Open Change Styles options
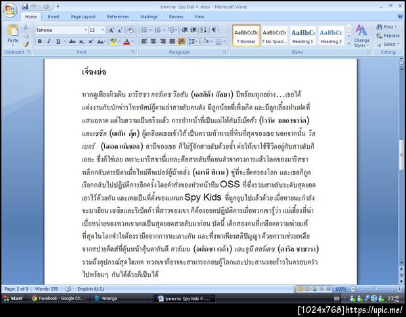 pyautogui.click(x=361, y=36)
